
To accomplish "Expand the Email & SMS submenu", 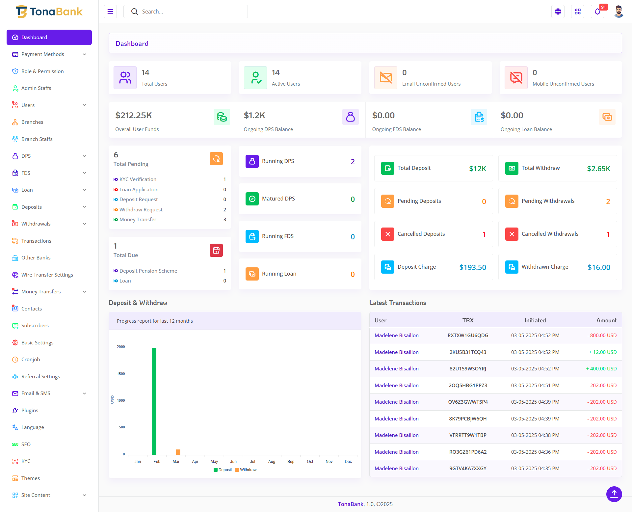I will [x=49, y=393].
